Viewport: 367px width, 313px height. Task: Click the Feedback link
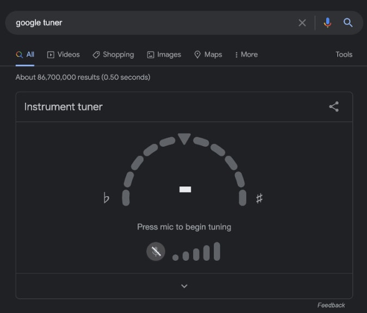pos(331,305)
